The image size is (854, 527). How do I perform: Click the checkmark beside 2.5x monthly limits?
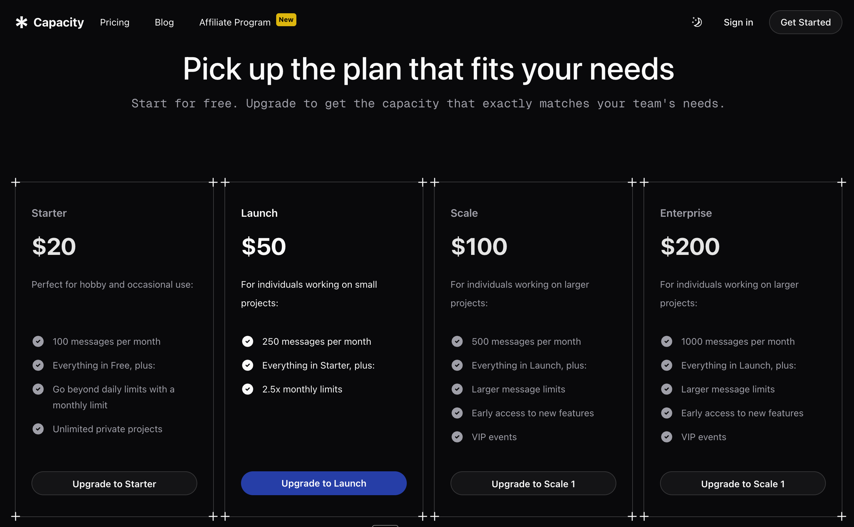point(248,389)
